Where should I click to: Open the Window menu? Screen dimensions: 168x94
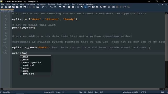90,4
